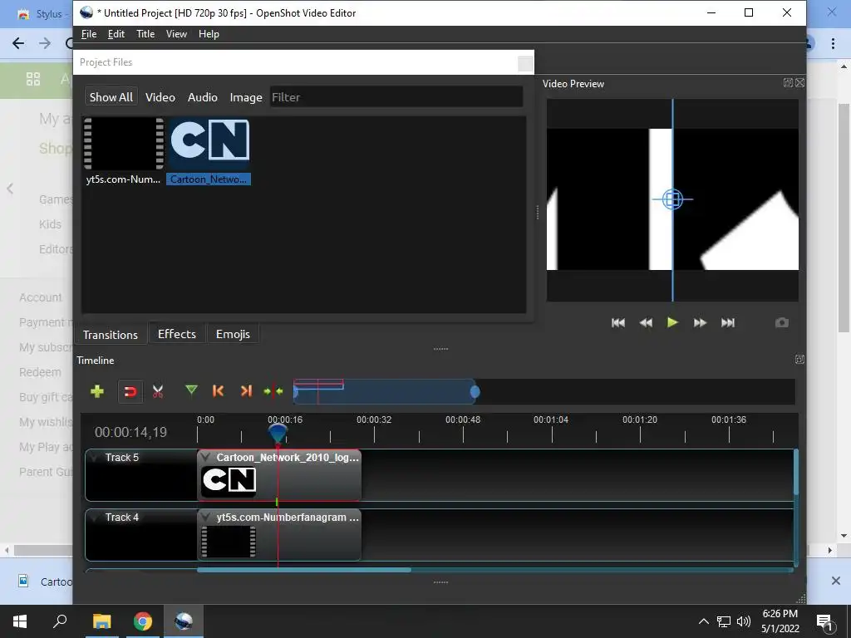Click the 00:00:32 ruler label
The height and width of the screenshot is (638, 851).
374,420
